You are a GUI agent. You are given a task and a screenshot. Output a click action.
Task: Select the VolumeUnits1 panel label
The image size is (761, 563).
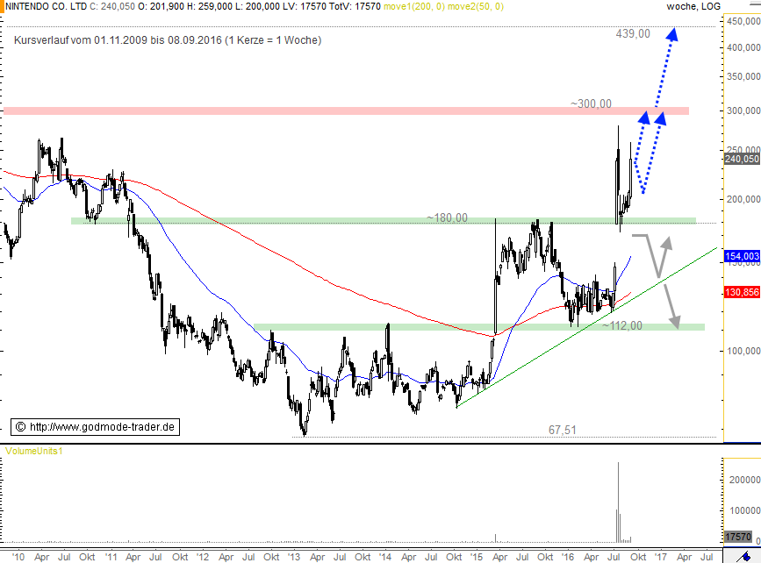pyautogui.click(x=34, y=451)
